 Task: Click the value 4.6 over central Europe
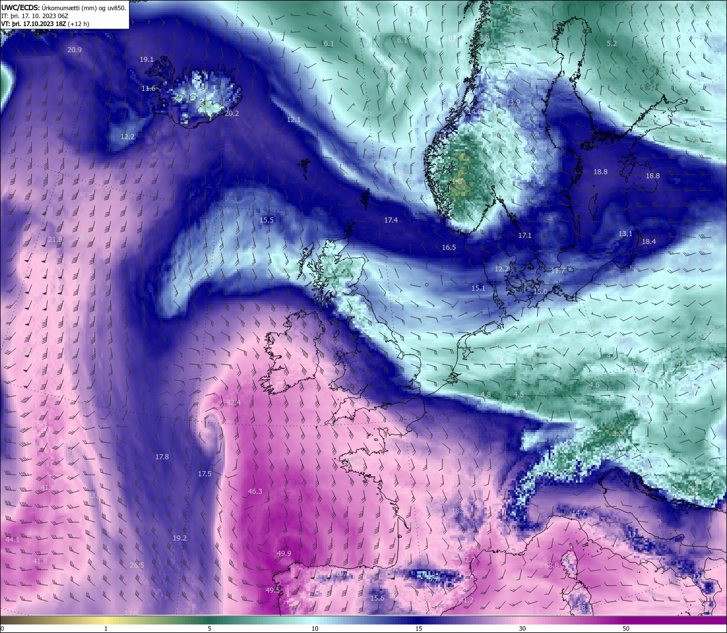pyautogui.click(x=594, y=385)
